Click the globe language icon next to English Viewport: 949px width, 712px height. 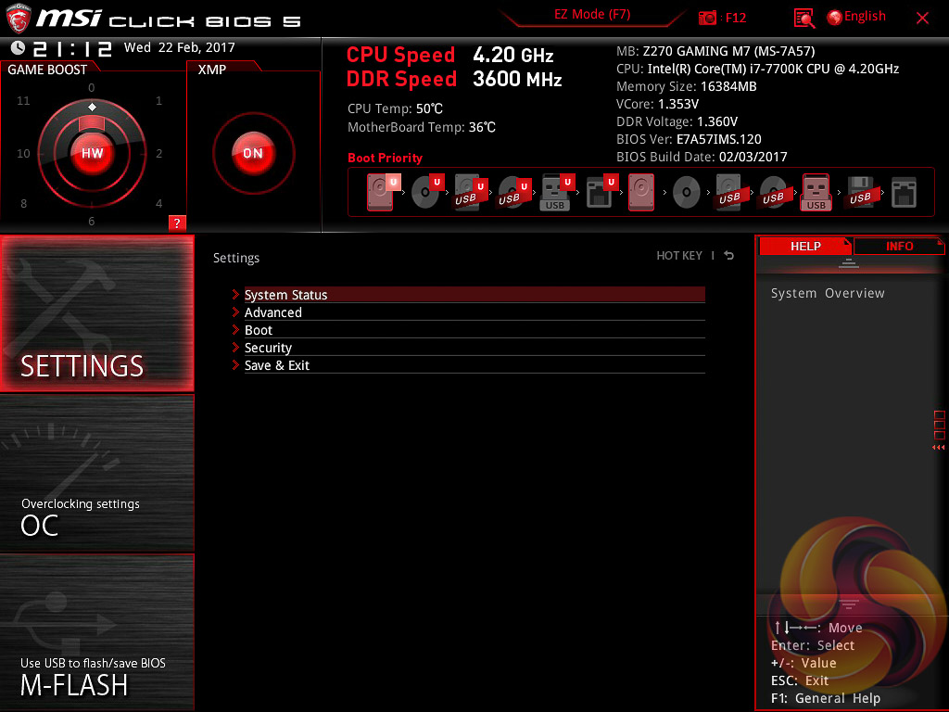click(x=835, y=18)
